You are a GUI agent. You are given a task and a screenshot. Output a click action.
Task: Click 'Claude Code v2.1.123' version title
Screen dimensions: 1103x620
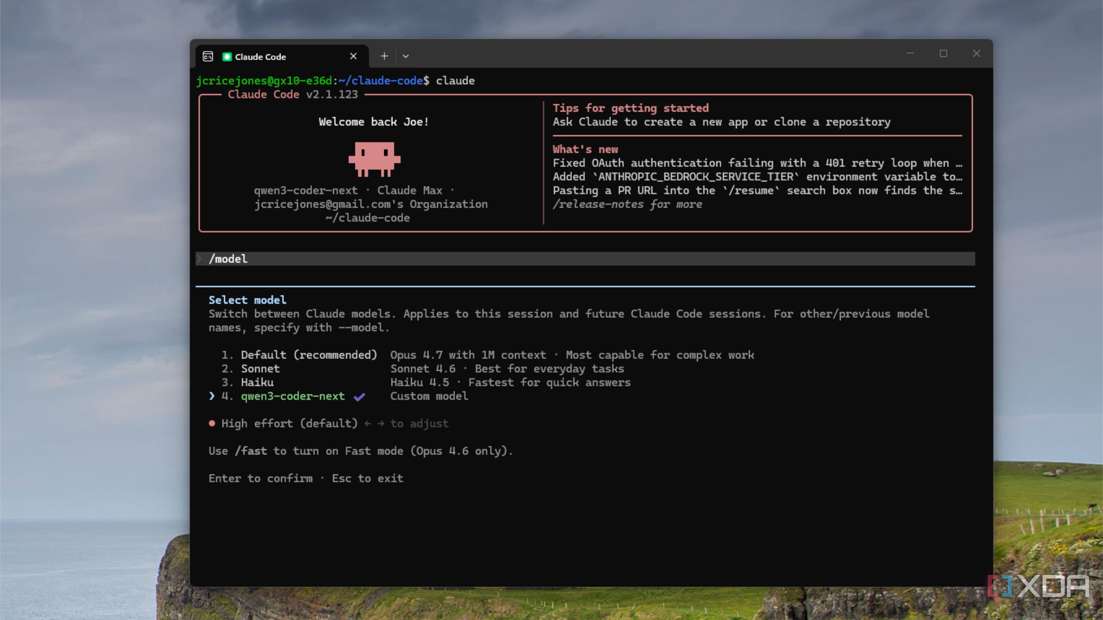[x=293, y=95]
